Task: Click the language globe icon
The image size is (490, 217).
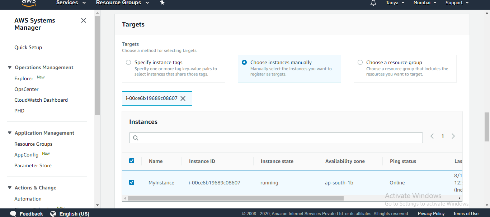Action: point(53,214)
